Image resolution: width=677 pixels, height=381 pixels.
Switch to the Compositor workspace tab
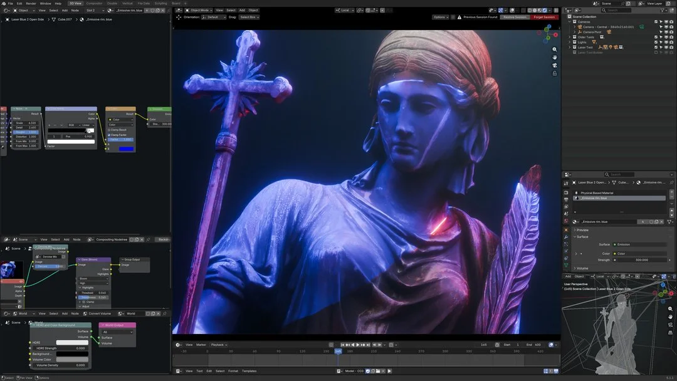(94, 3)
